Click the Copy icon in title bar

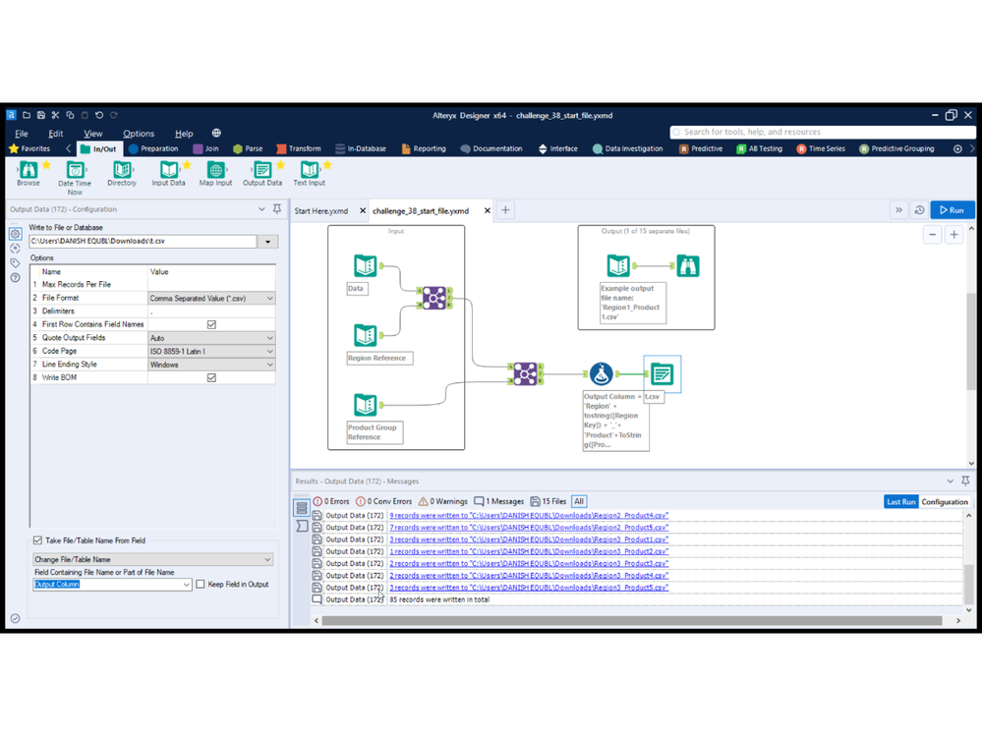(x=70, y=115)
